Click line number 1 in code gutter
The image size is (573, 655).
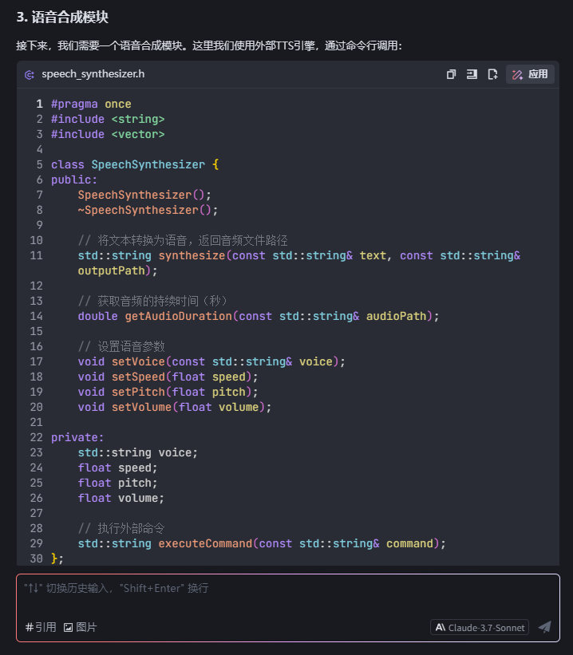click(x=39, y=104)
